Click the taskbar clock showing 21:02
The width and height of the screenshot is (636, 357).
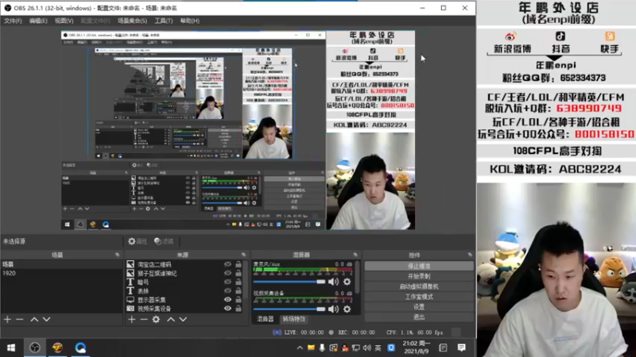tap(416, 347)
